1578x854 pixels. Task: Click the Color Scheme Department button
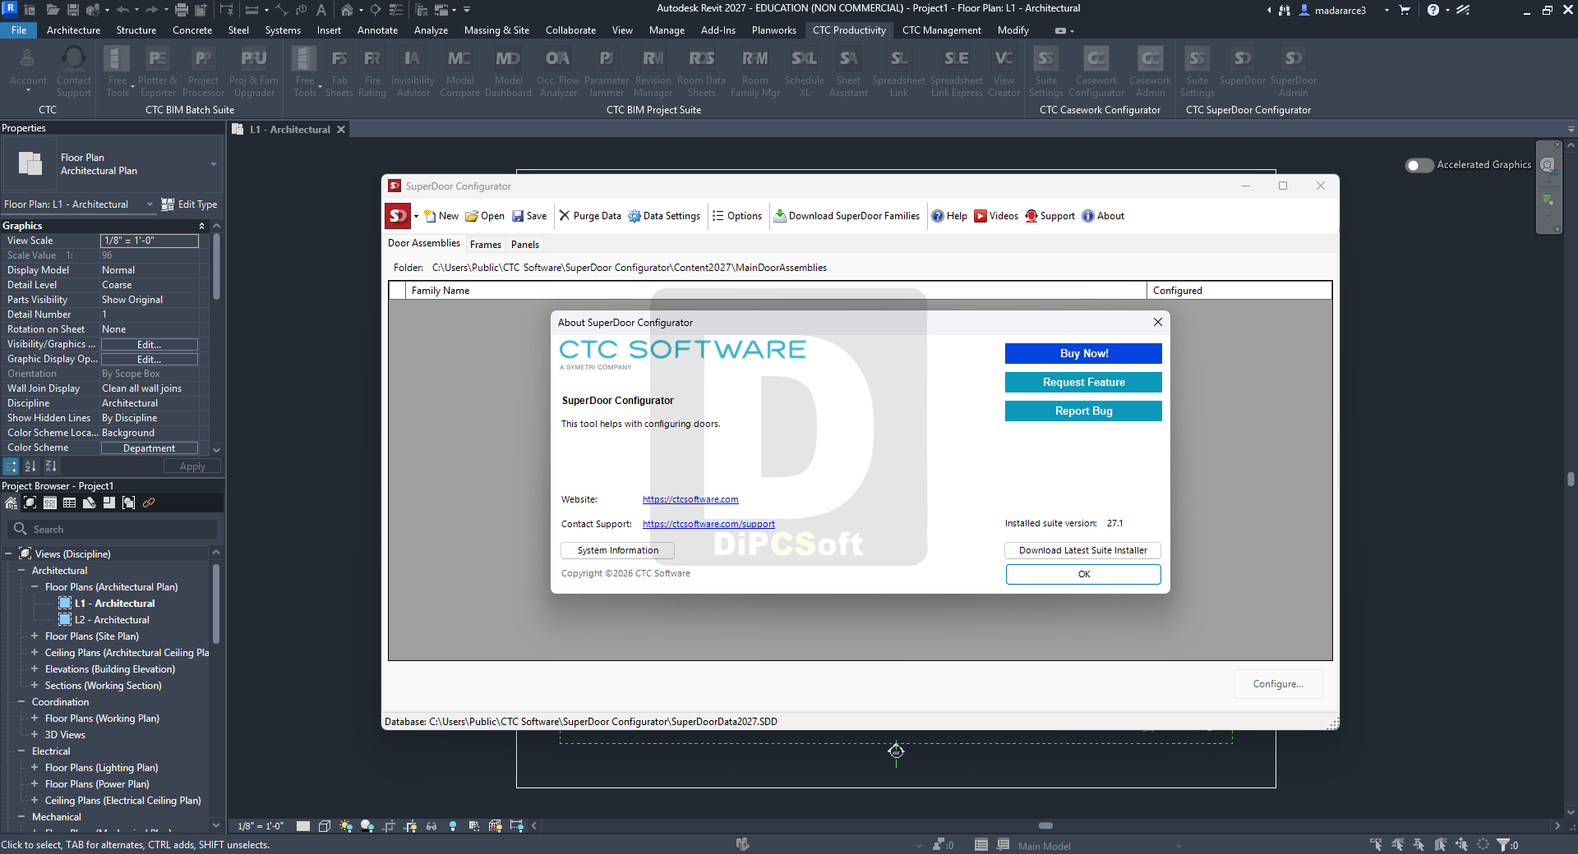149,448
